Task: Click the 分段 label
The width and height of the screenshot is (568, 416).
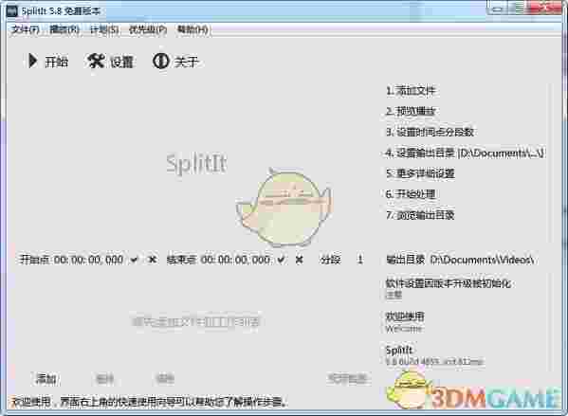Action: tap(330, 260)
